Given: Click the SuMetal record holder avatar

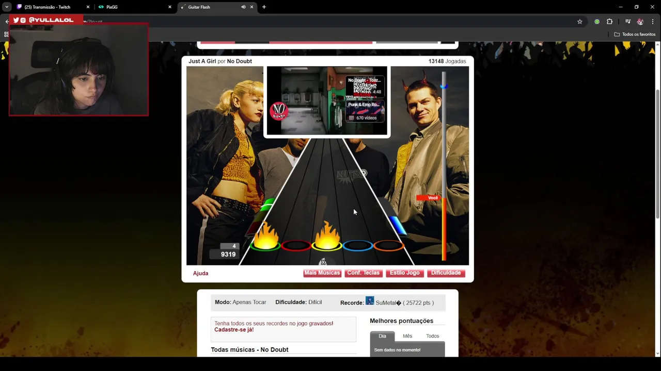Looking at the screenshot, I should [370, 301].
